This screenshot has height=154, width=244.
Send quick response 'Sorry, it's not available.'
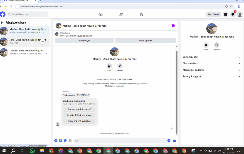point(79,121)
